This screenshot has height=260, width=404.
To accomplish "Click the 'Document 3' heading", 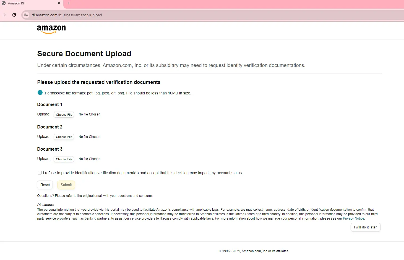I will tap(50, 149).
